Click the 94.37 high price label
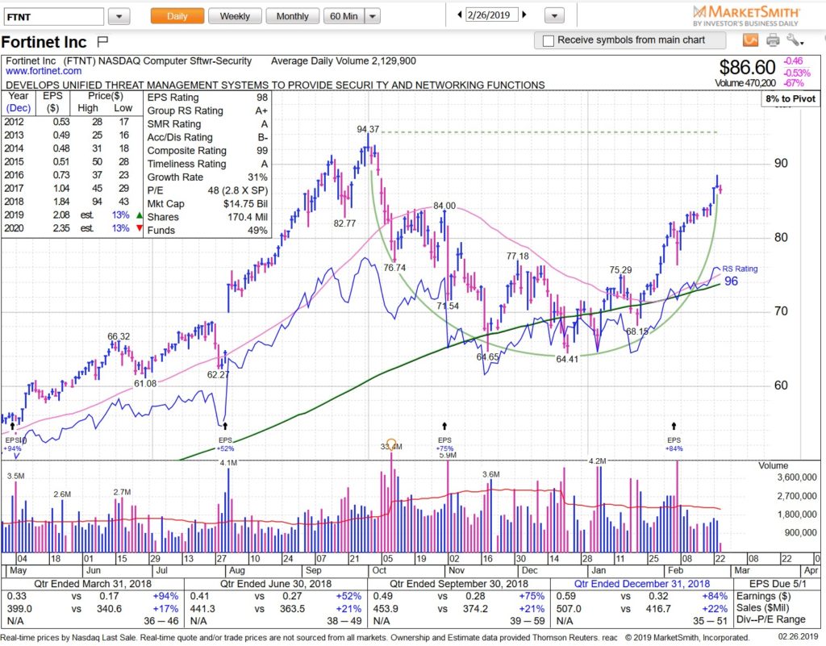The width and height of the screenshot is (826, 646). (368, 129)
